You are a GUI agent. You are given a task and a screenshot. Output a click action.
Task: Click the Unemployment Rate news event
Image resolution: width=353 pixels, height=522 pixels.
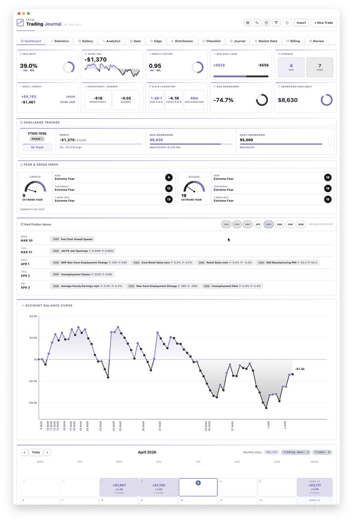pyautogui.click(x=232, y=286)
